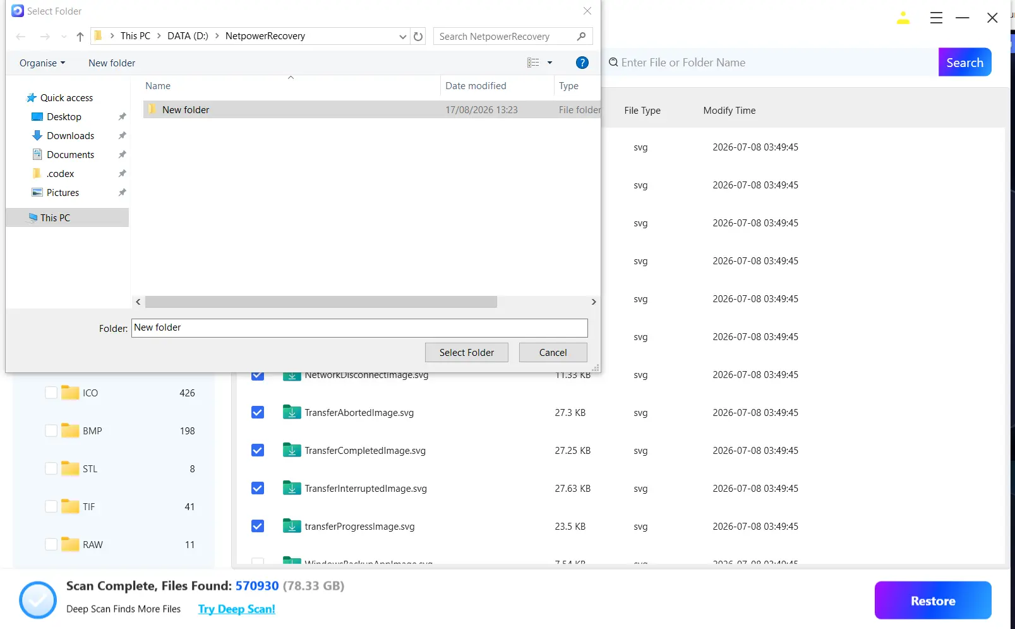Viewport: 1015px width, 629px height.
Task: Click the search magnifier in dialog
Action: point(581,37)
